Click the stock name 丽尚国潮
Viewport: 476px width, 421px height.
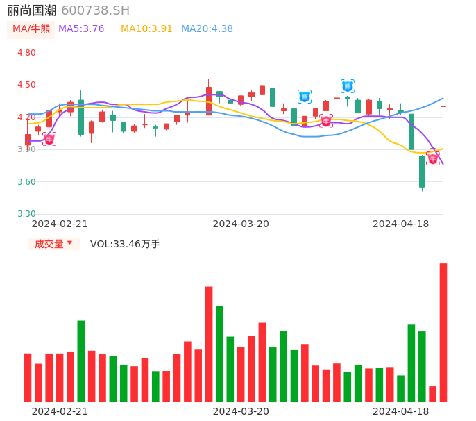coord(32,10)
